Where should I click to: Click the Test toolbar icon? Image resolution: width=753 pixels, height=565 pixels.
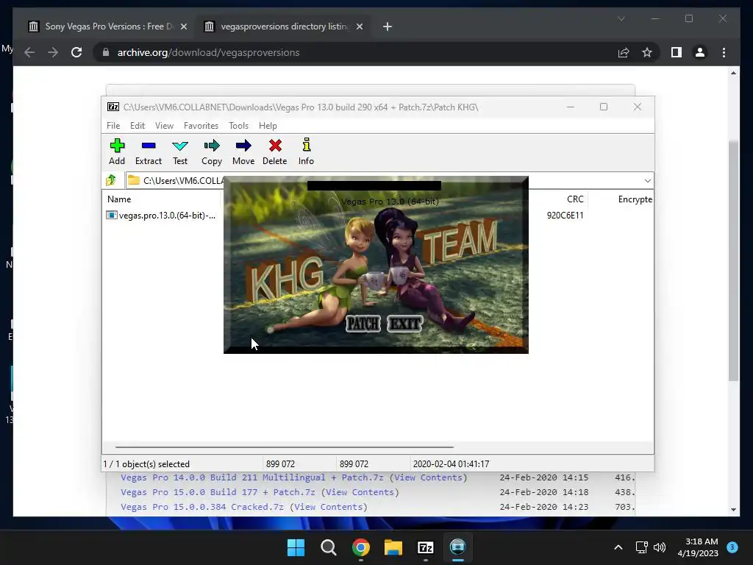pos(180,152)
